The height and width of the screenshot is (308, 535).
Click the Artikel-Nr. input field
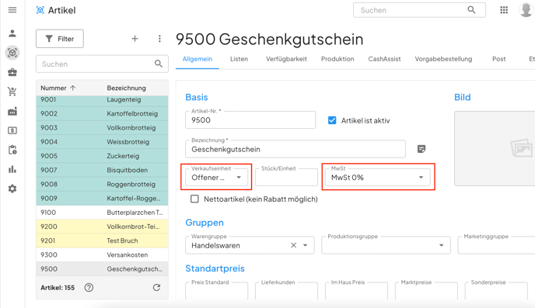[250, 119]
